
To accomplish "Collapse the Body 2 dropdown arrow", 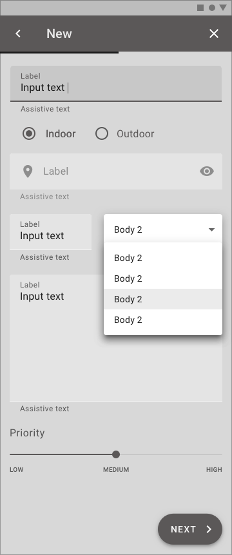I will (211, 229).
